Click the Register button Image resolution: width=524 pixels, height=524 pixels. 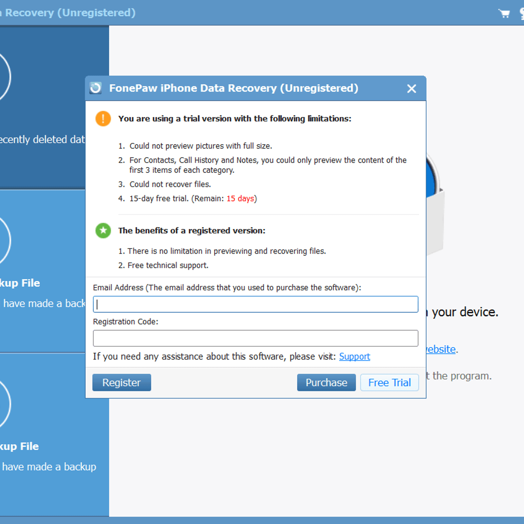click(122, 383)
